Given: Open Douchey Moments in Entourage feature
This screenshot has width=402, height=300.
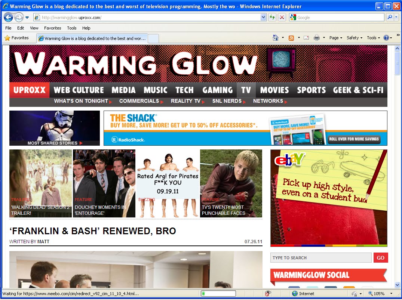Looking at the screenshot, I should tap(104, 183).
